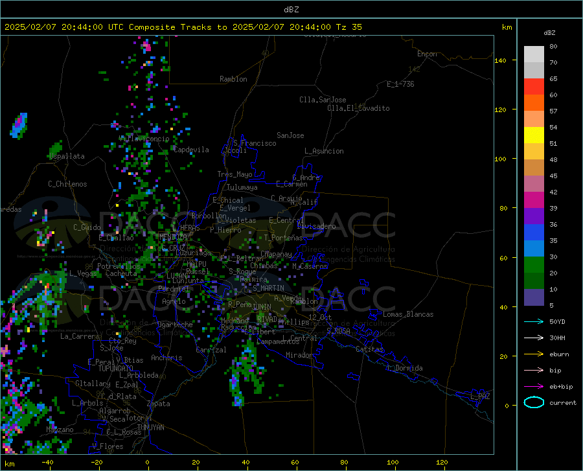Click the 'Manzano' map label
Viewport: 583px width, 471px height.
pyautogui.click(x=60, y=430)
